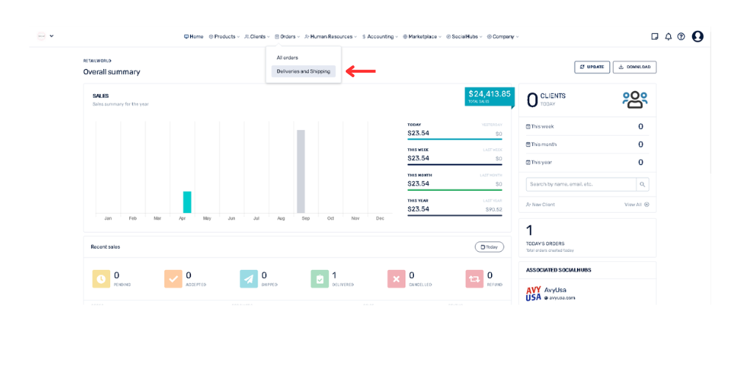
Task: Click the Shipped paper plane icon
Action: (x=248, y=279)
